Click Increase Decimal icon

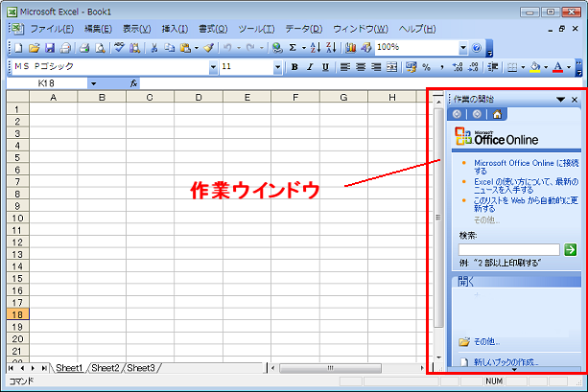click(x=458, y=67)
